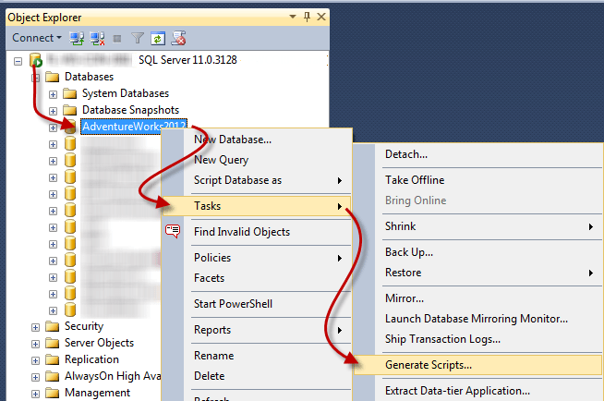Open Object Explorer window position dropdown arrow

click(293, 17)
